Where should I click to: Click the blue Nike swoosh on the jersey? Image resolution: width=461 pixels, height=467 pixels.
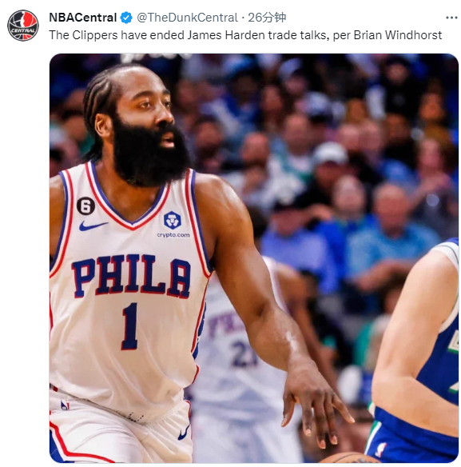pyautogui.click(x=93, y=226)
